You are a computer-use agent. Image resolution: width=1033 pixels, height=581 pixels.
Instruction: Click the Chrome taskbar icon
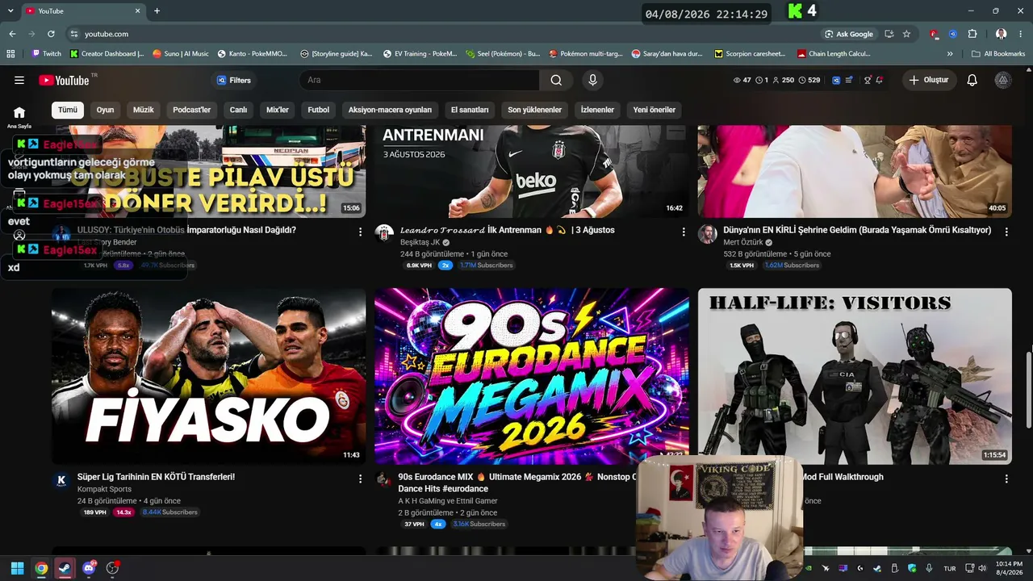click(41, 568)
